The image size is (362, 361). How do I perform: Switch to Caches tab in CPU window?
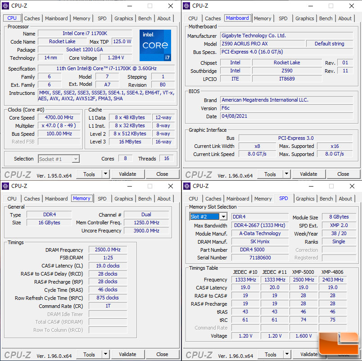pyautogui.click(x=32, y=18)
